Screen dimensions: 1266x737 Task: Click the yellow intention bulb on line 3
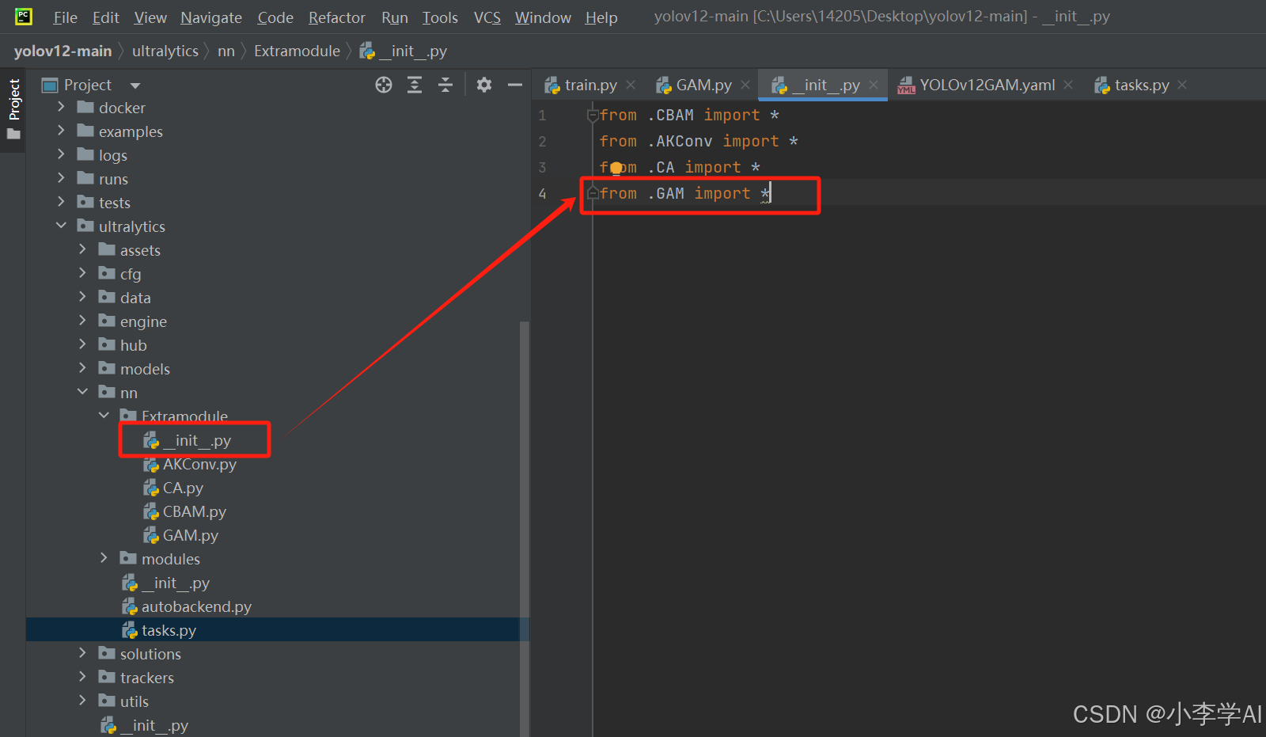coord(616,168)
